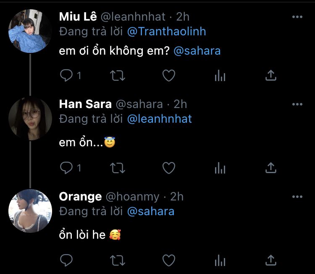Share Han Sara's tweet
315x274 pixels.
(x=271, y=168)
